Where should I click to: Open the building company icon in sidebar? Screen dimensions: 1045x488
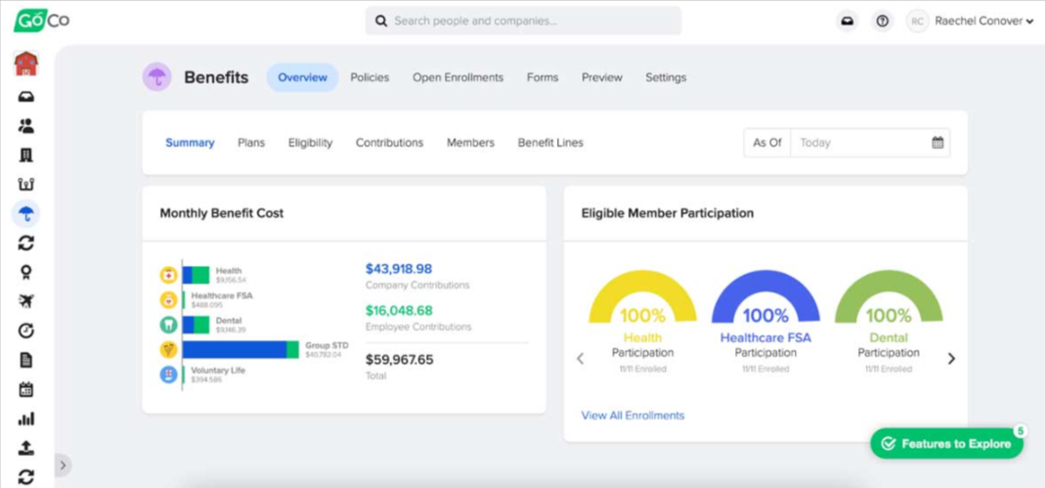[x=26, y=155]
